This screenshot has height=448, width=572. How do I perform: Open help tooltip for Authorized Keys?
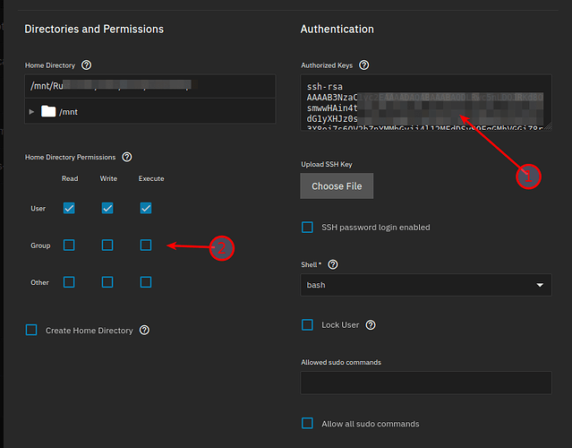coord(364,65)
